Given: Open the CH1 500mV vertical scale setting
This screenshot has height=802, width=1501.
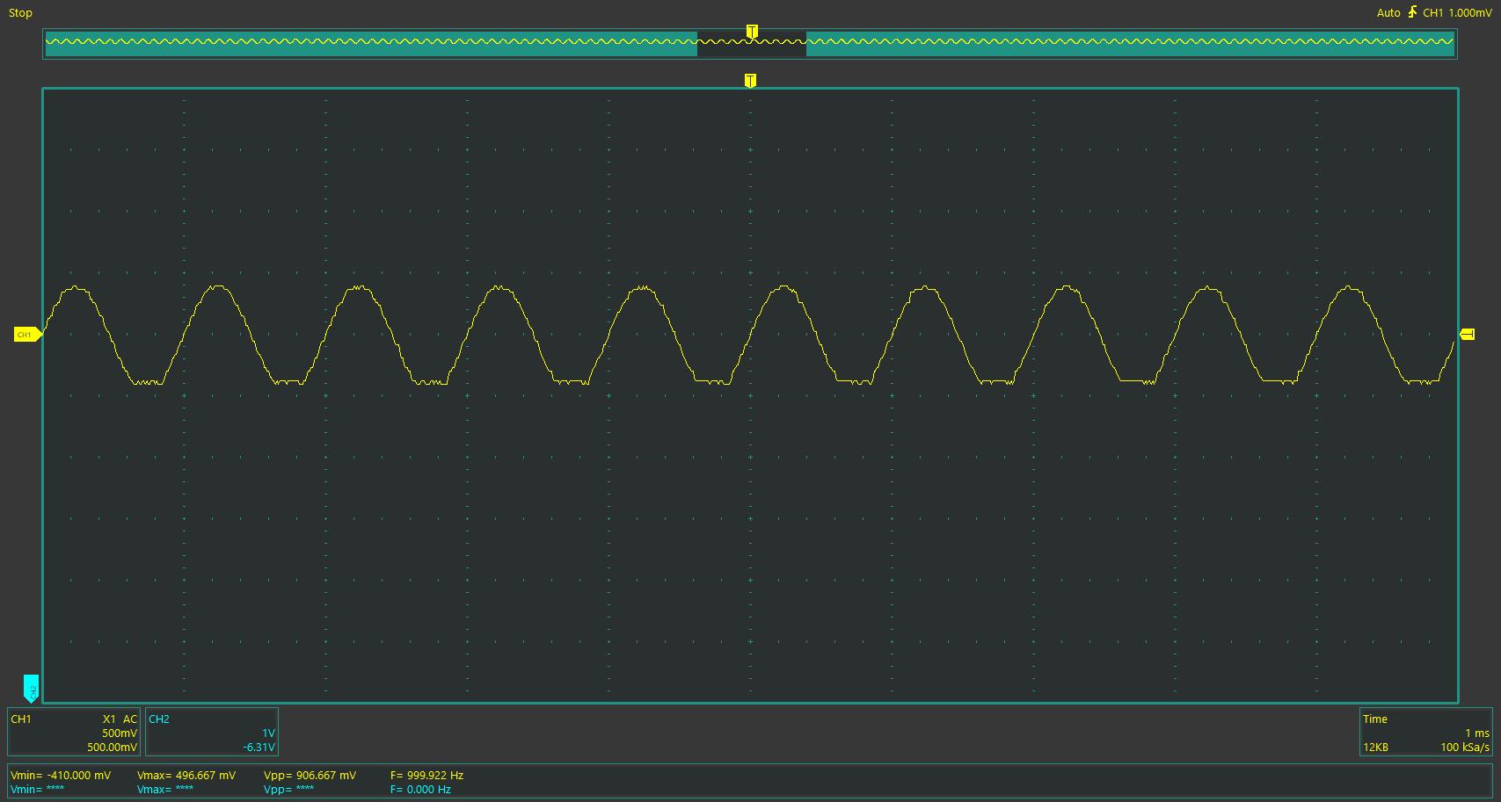Looking at the screenshot, I should point(120,733).
